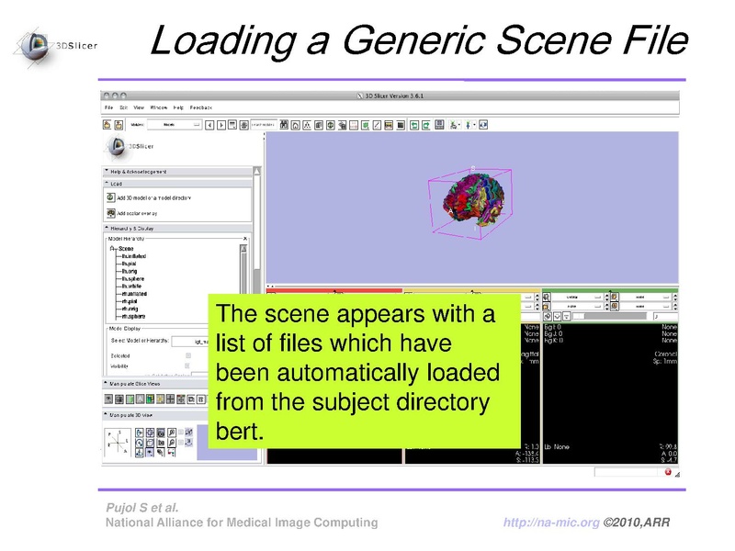This screenshot has height=551, width=735.
Task: Go to next module with forward arrow
Action: (x=221, y=125)
